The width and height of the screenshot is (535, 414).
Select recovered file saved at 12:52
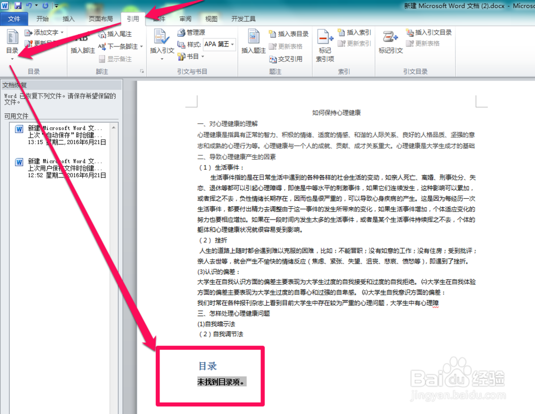point(62,168)
